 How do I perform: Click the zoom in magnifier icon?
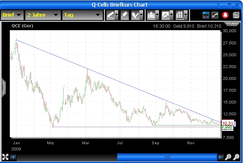point(236,157)
